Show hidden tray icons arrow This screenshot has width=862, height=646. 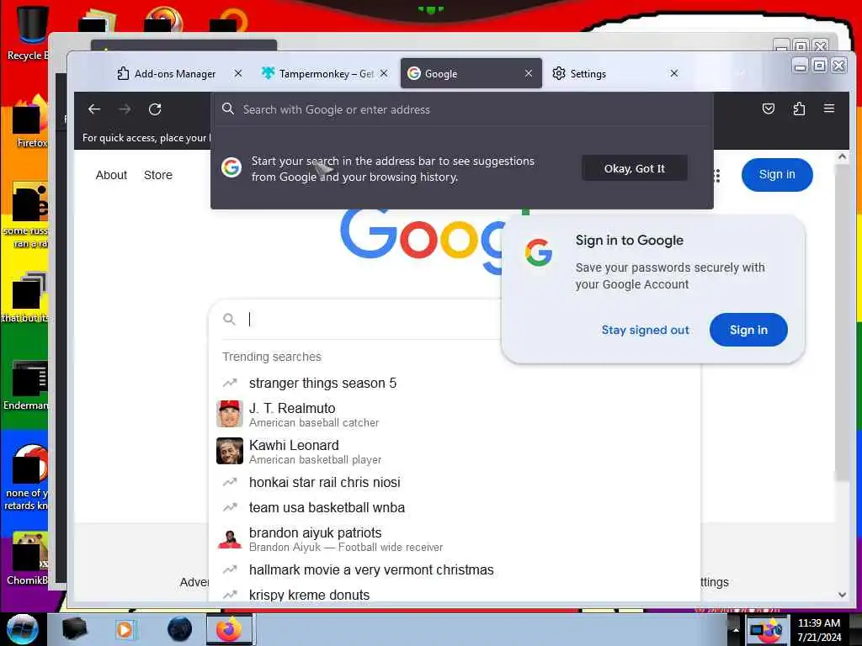pos(735,630)
